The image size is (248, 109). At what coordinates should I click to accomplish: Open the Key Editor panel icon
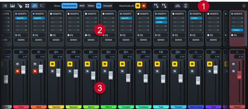pyautogui.click(x=42, y=6)
